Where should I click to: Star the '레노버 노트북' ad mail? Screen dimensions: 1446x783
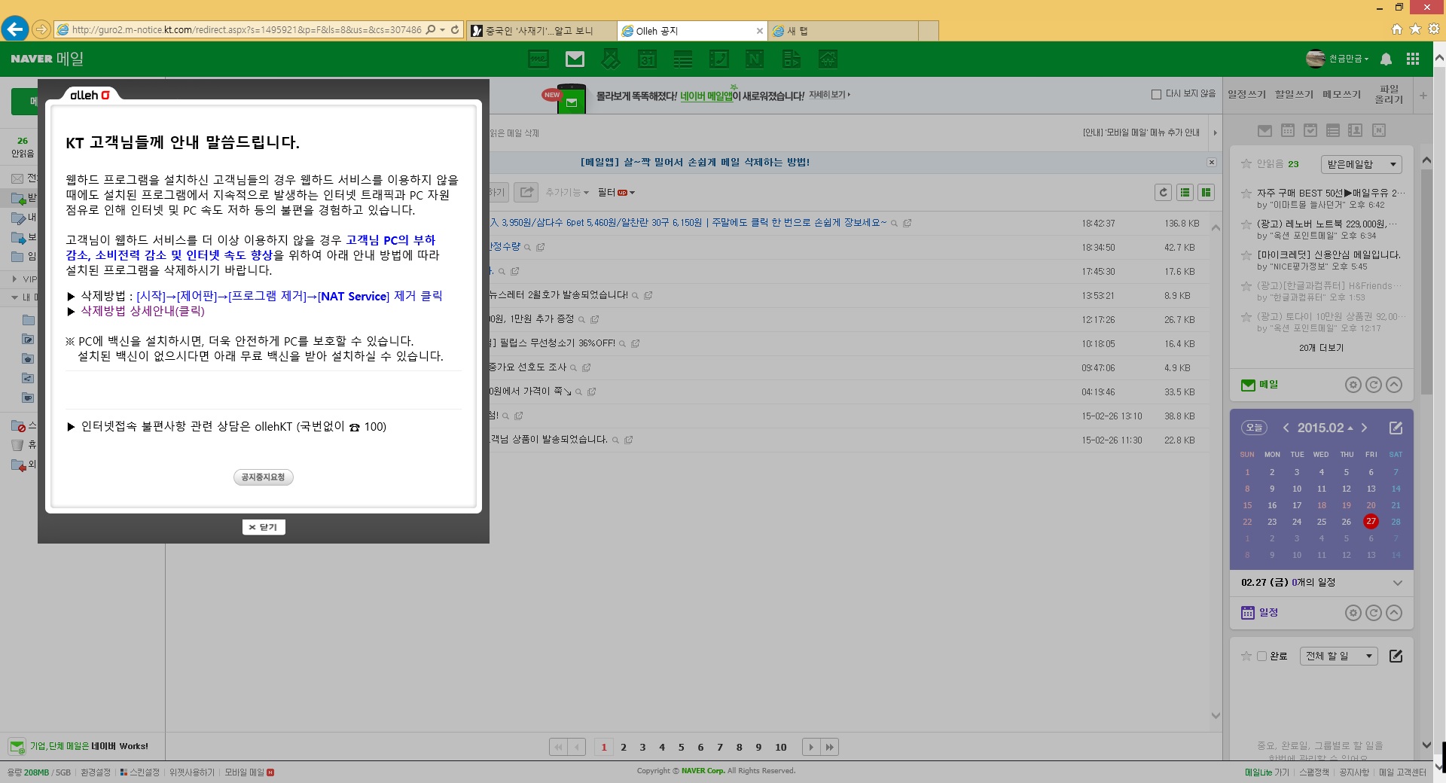tap(1246, 224)
